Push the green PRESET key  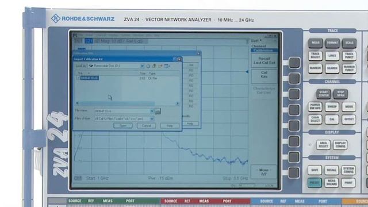click(x=315, y=183)
